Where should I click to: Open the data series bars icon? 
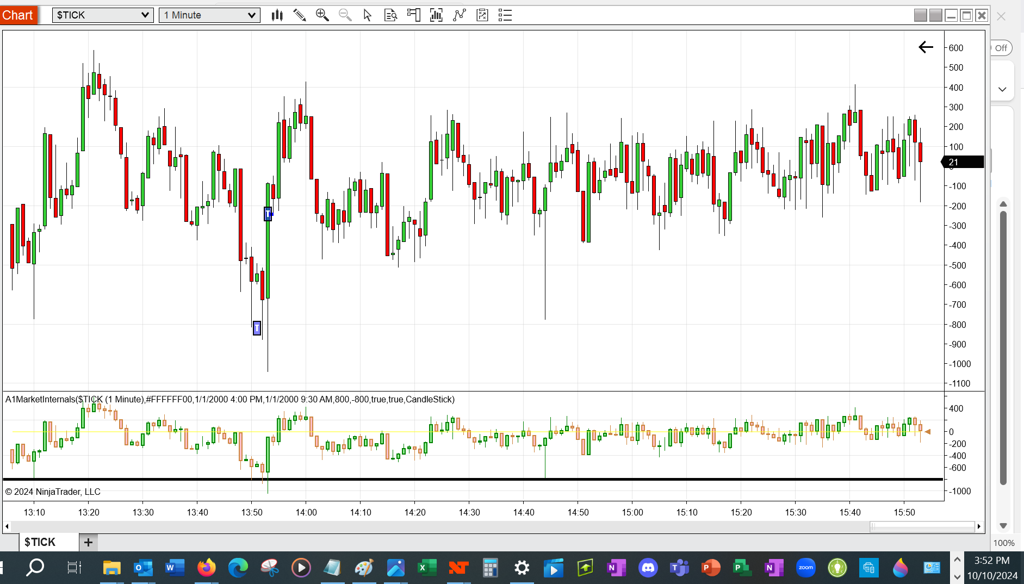click(x=436, y=15)
